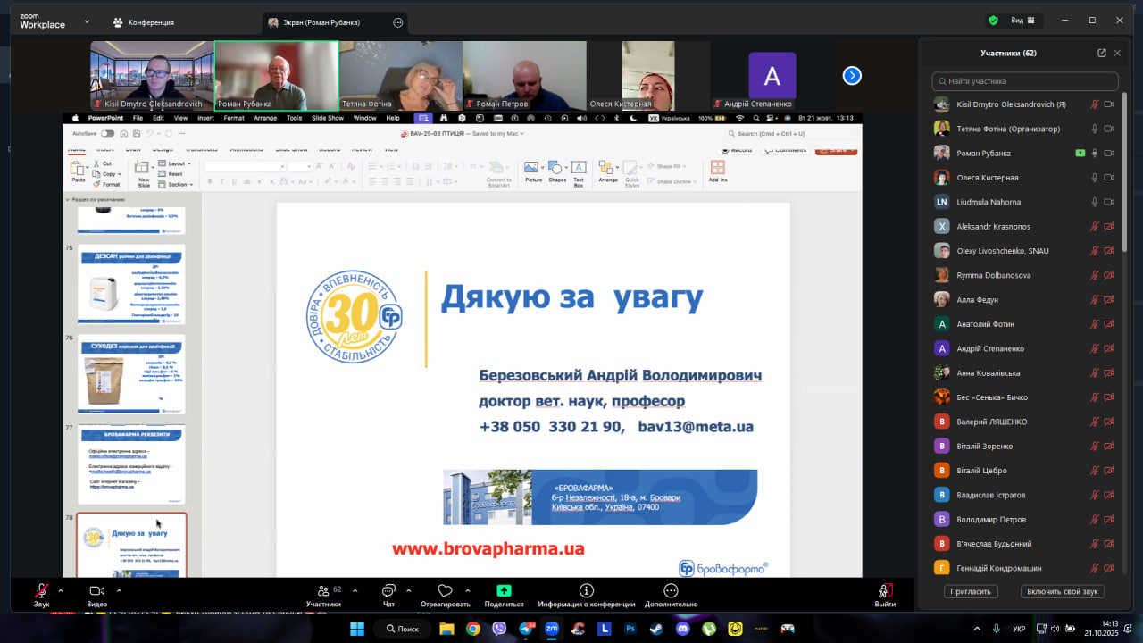Open the screen share tab options menu

pos(397,22)
